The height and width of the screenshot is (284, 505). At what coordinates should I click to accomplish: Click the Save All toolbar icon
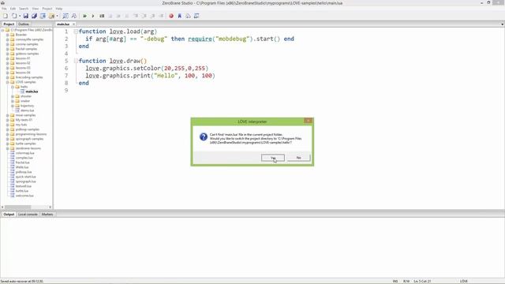point(34,16)
